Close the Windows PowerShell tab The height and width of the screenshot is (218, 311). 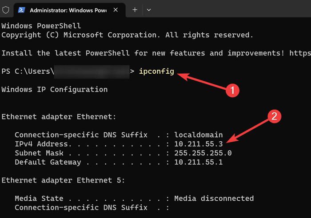click(x=116, y=10)
